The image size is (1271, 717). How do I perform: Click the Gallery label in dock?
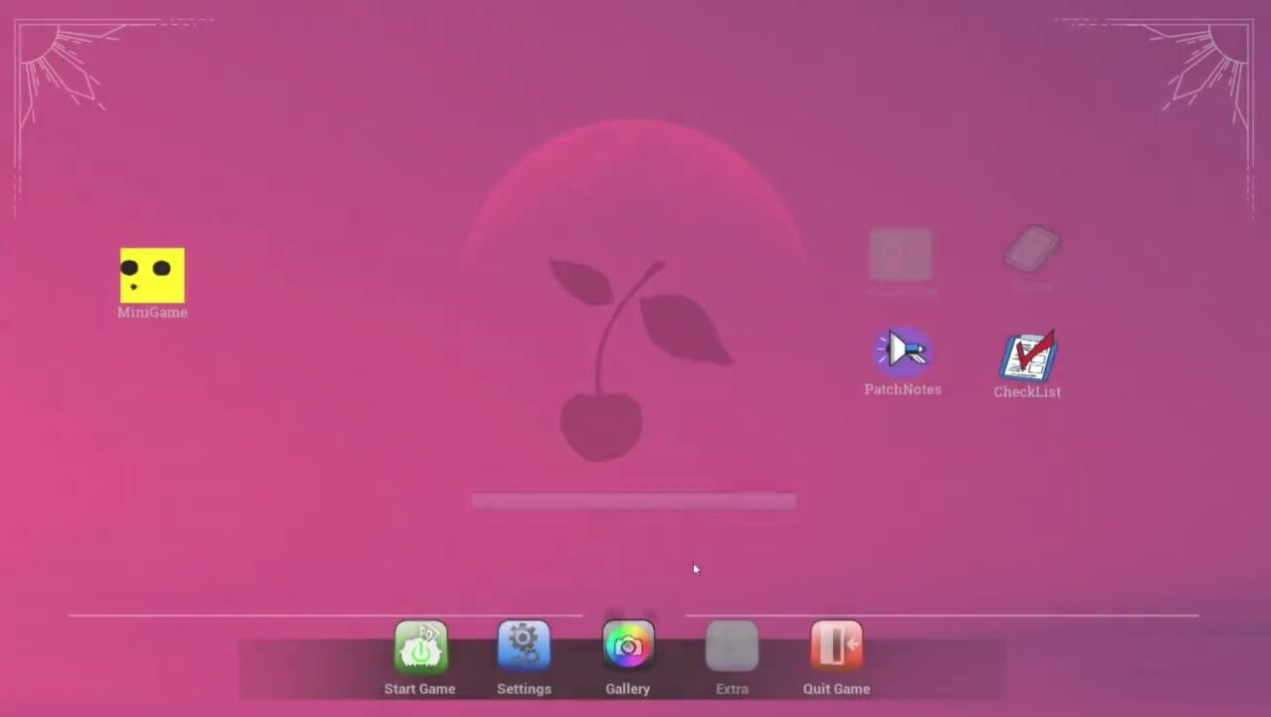[627, 689]
